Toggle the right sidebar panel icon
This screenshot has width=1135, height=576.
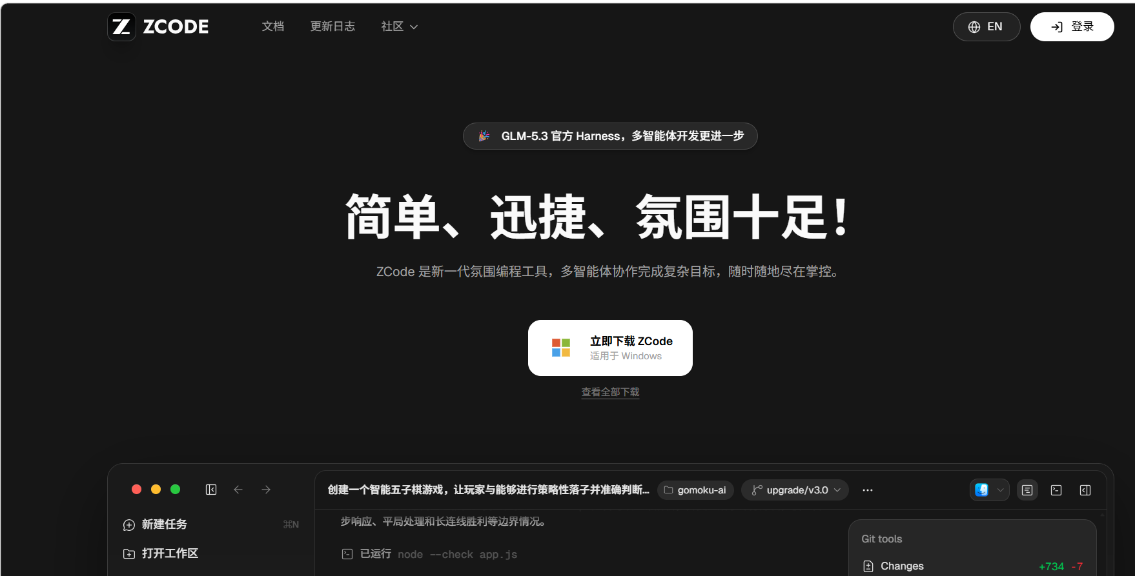[1085, 490]
